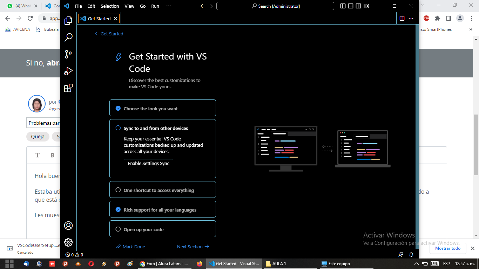Open the View menu
The image size is (479, 269).
click(x=129, y=6)
